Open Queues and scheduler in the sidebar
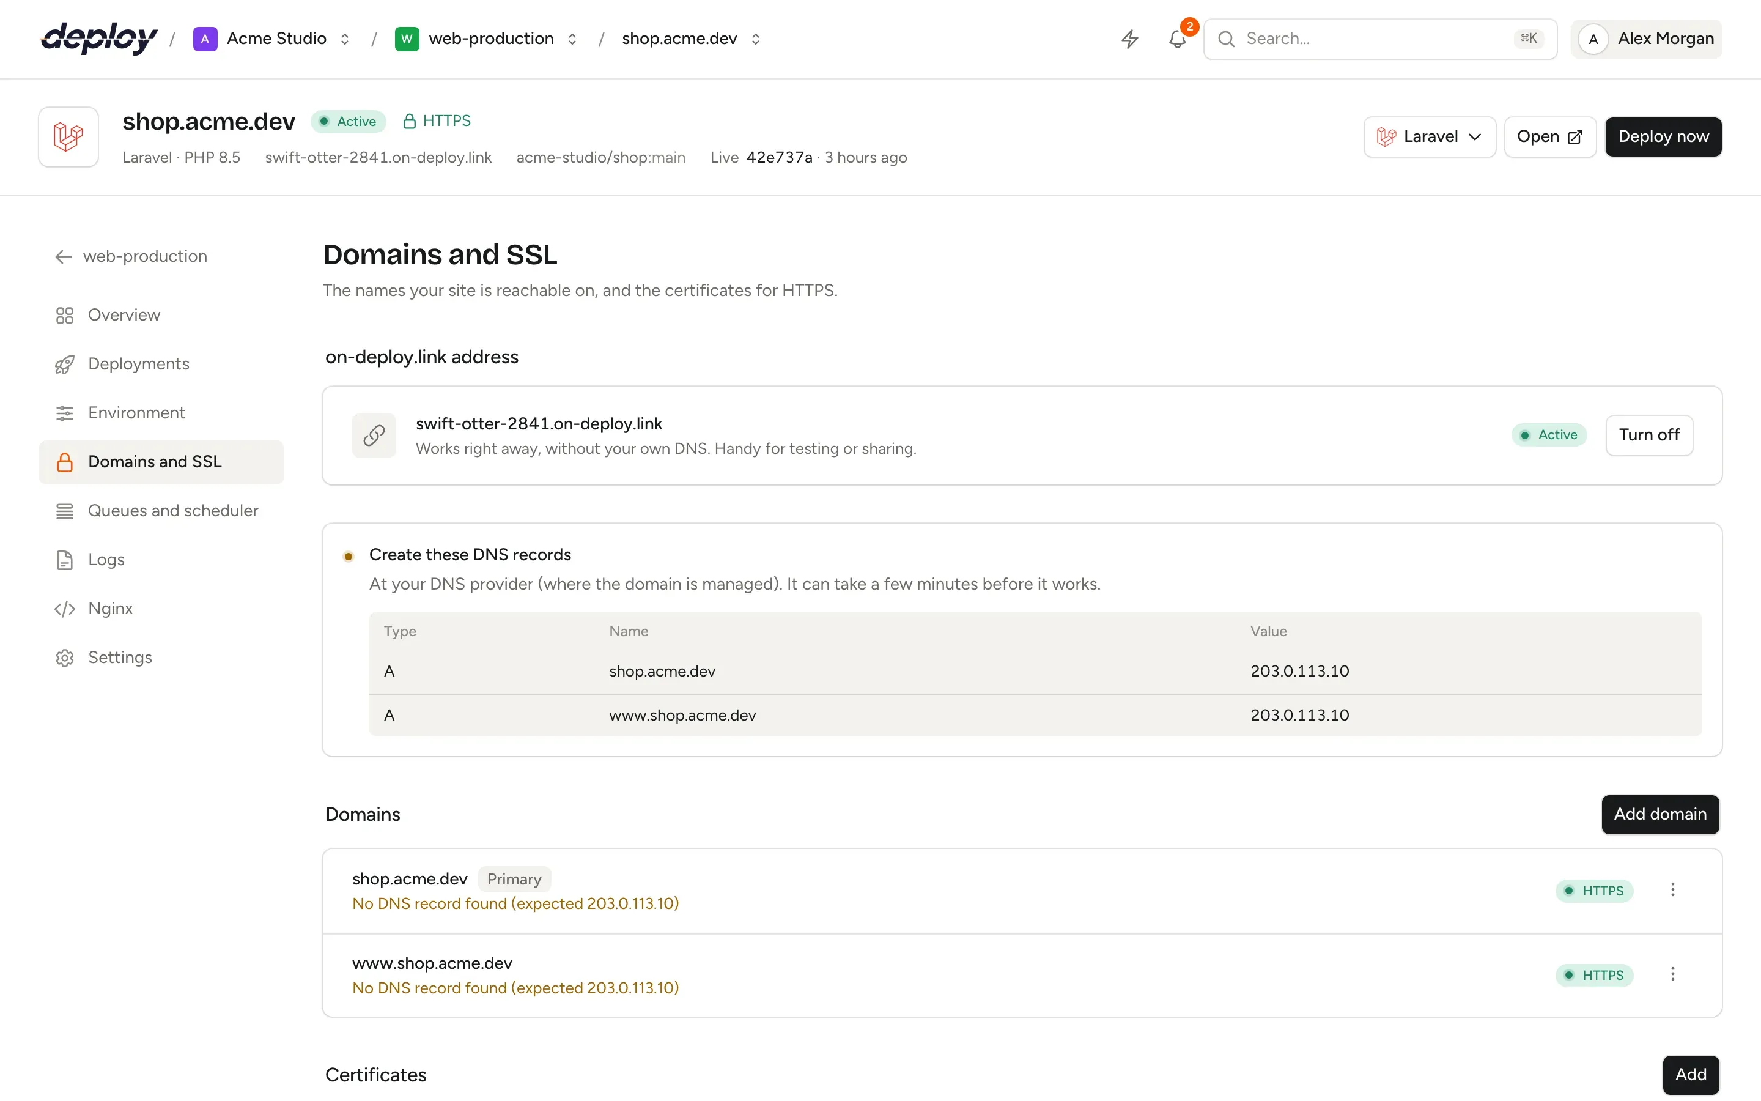The height and width of the screenshot is (1101, 1761). 161,511
